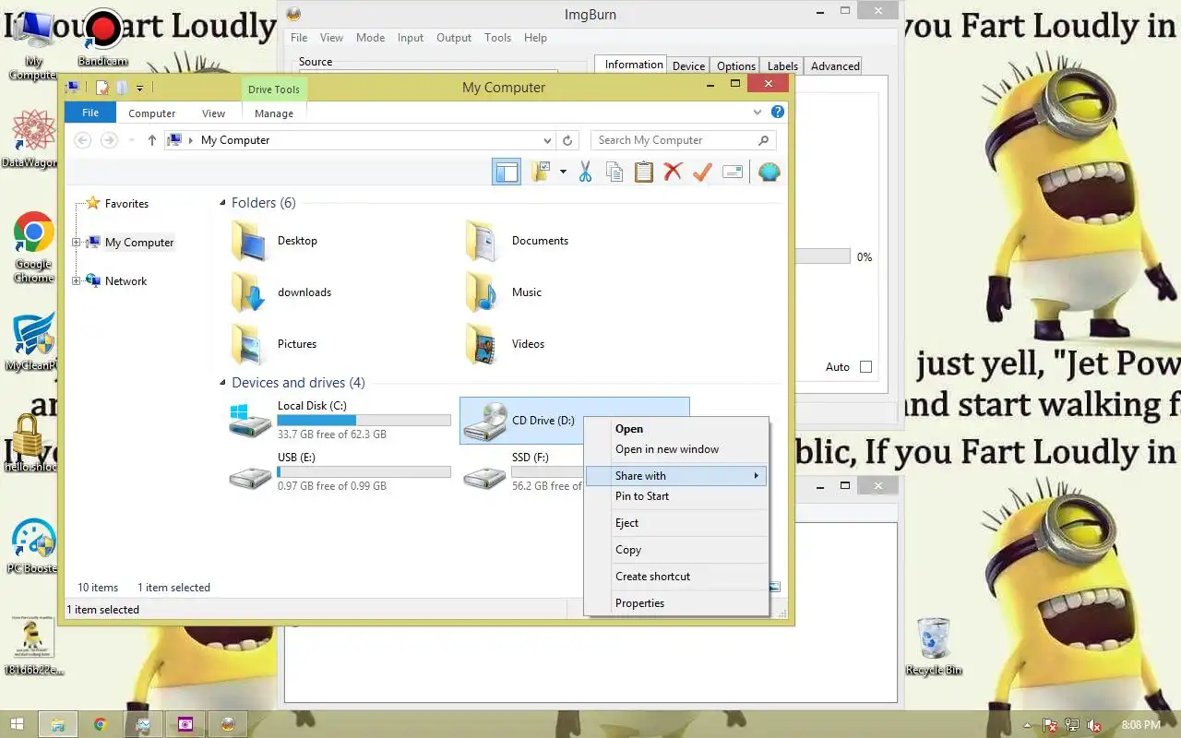Choose Open in new window
The image size is (1181, 738).
click(676, 449)
